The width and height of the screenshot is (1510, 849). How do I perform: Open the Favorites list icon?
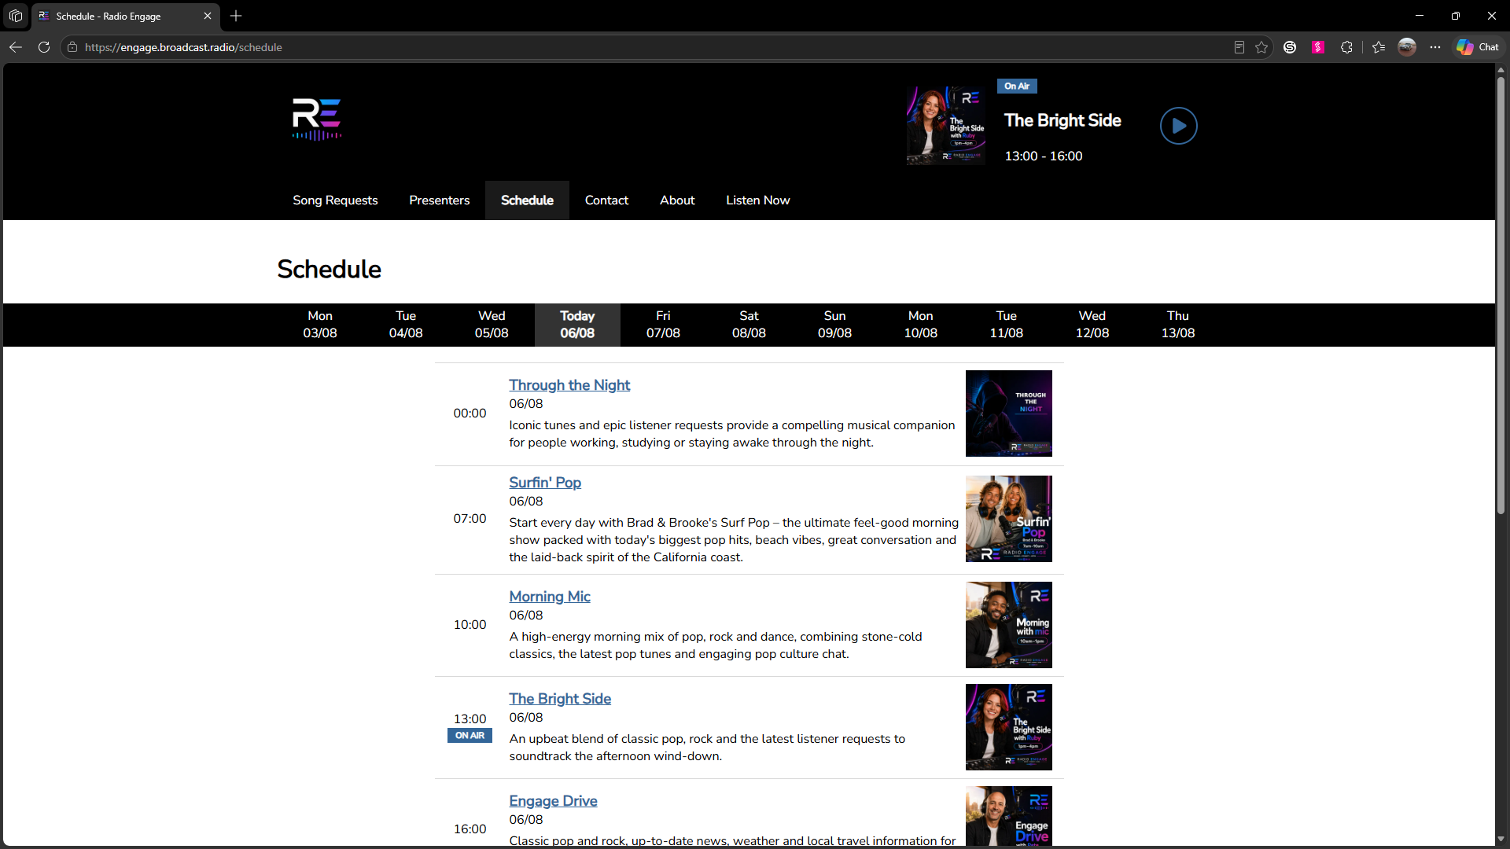tap(1379, 47)
